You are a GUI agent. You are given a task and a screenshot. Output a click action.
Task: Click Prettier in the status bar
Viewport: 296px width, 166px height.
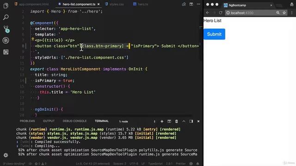pyautogui.click(x=181, y=164)
